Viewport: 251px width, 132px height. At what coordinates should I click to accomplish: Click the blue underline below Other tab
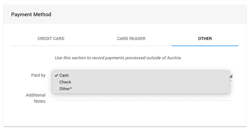(x=205, y=46)
